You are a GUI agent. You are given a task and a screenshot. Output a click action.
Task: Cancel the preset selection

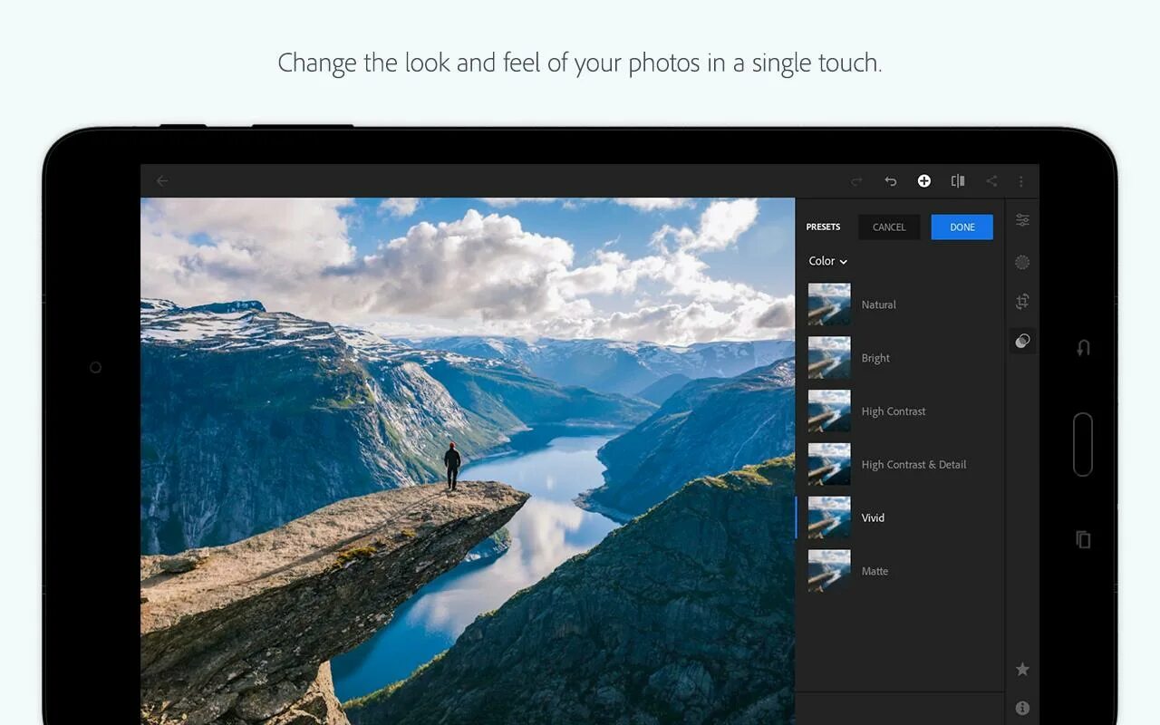pyautogui.click(x=889, y=227)
